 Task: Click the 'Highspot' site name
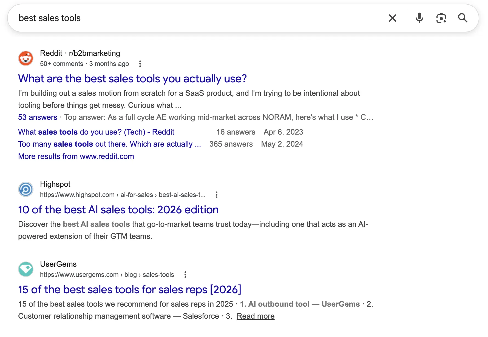55,184
